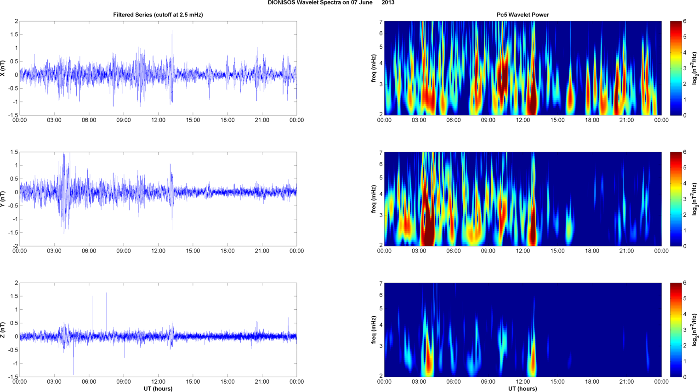Click the colorbar label 'log2(nT²/Hz)' of the middle plot
This screenshot has height=392, width=699.
point(695,199)
